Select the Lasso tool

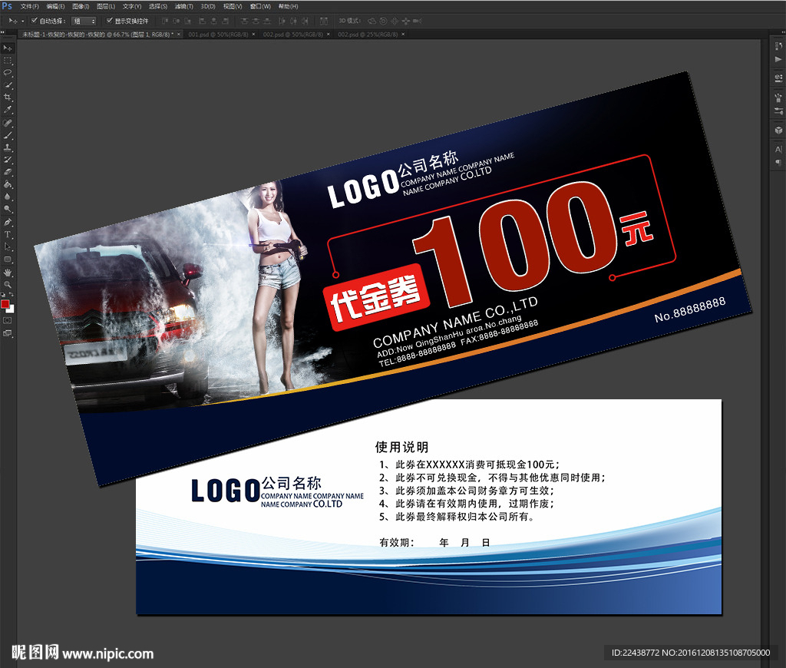coord(8,73)
